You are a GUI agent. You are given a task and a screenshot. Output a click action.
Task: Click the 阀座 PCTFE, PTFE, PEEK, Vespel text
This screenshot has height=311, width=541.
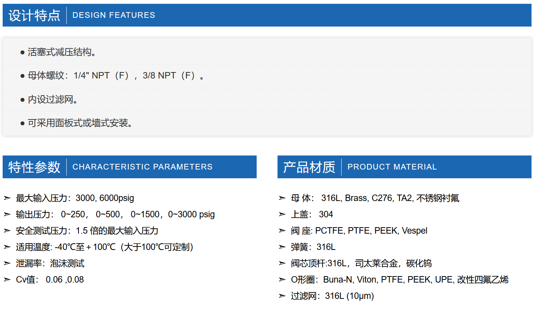[x=359, y=231]
